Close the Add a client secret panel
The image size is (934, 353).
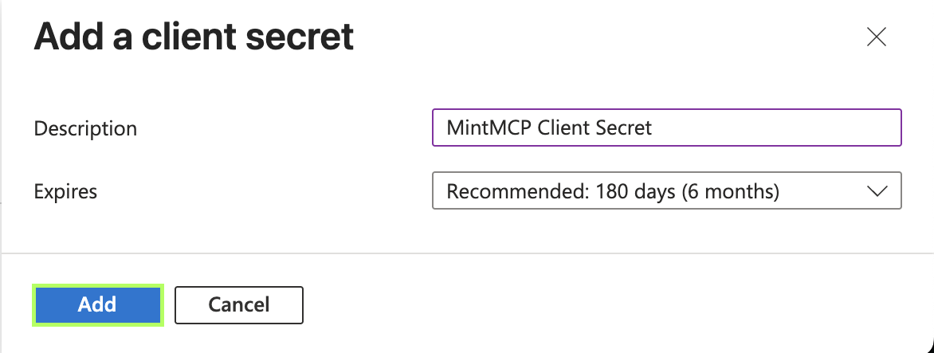pyautogui.click(x=876, y=37)
